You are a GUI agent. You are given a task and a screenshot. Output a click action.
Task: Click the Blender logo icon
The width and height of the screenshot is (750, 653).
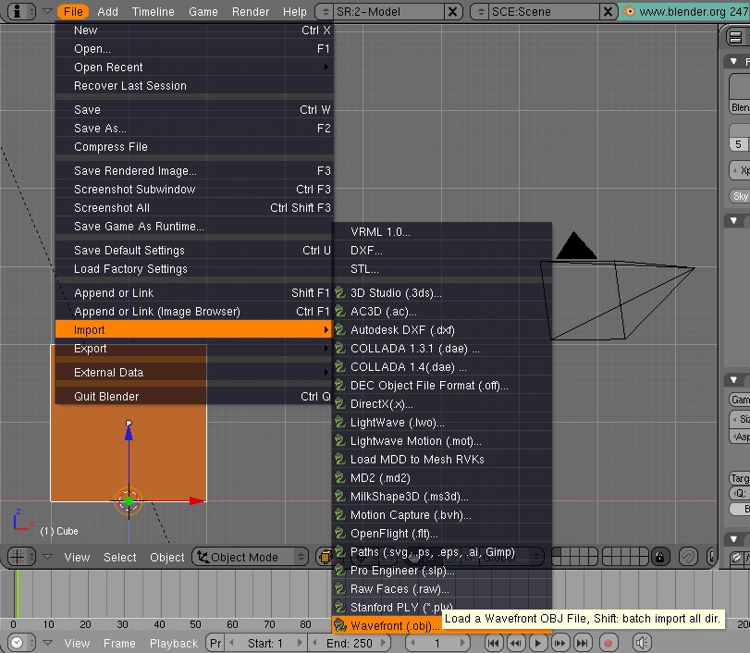[x=629, y=11]
